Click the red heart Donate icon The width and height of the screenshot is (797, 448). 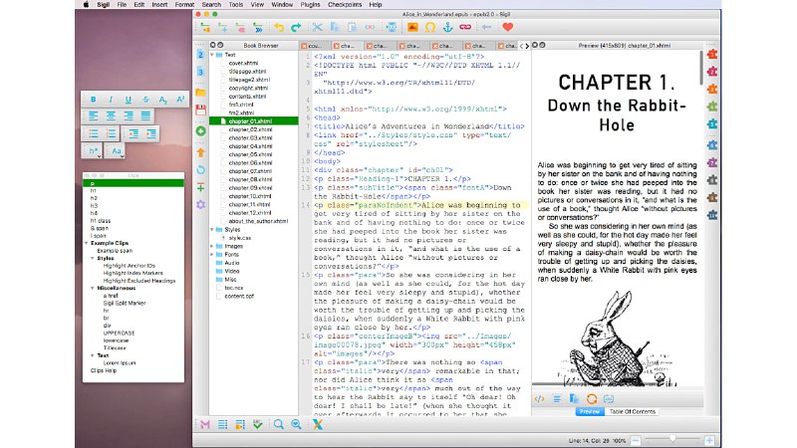508,28
